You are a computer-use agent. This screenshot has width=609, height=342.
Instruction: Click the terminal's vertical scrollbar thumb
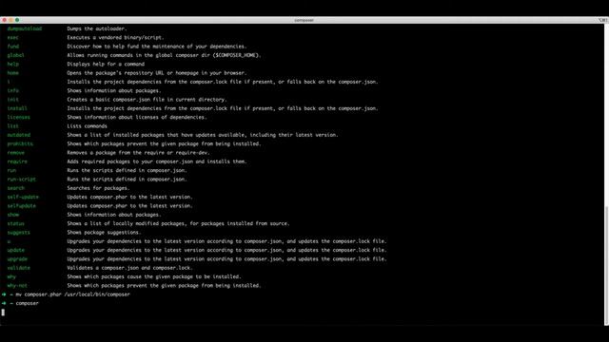pyautogui.click(x=606, y=265)
